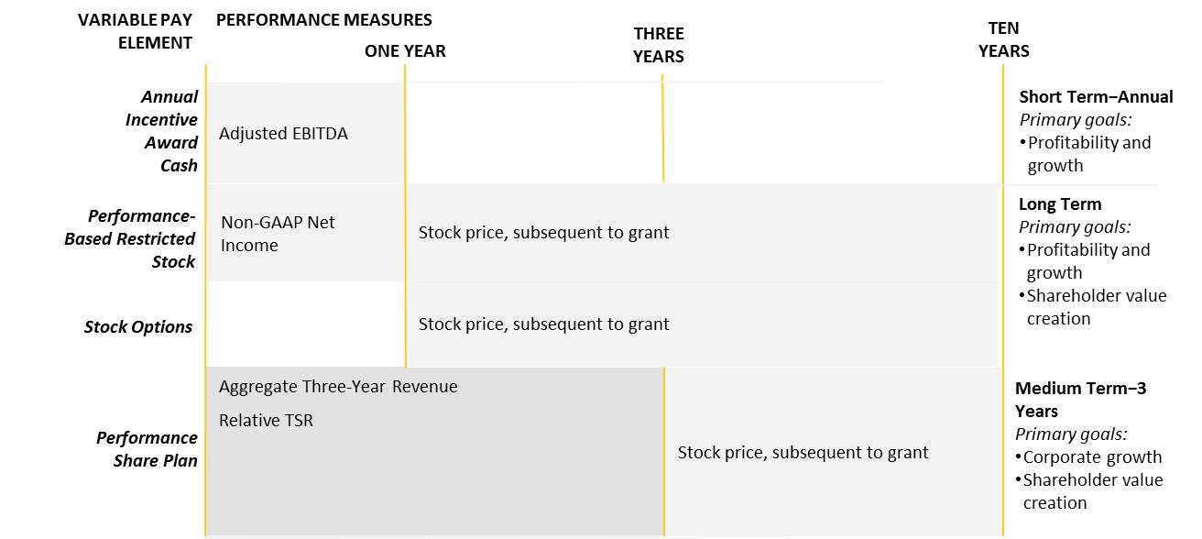Click stock price text in Performance-Based Restricted Stock row
Screen dimensions: 1202x539
click(543, 233)
